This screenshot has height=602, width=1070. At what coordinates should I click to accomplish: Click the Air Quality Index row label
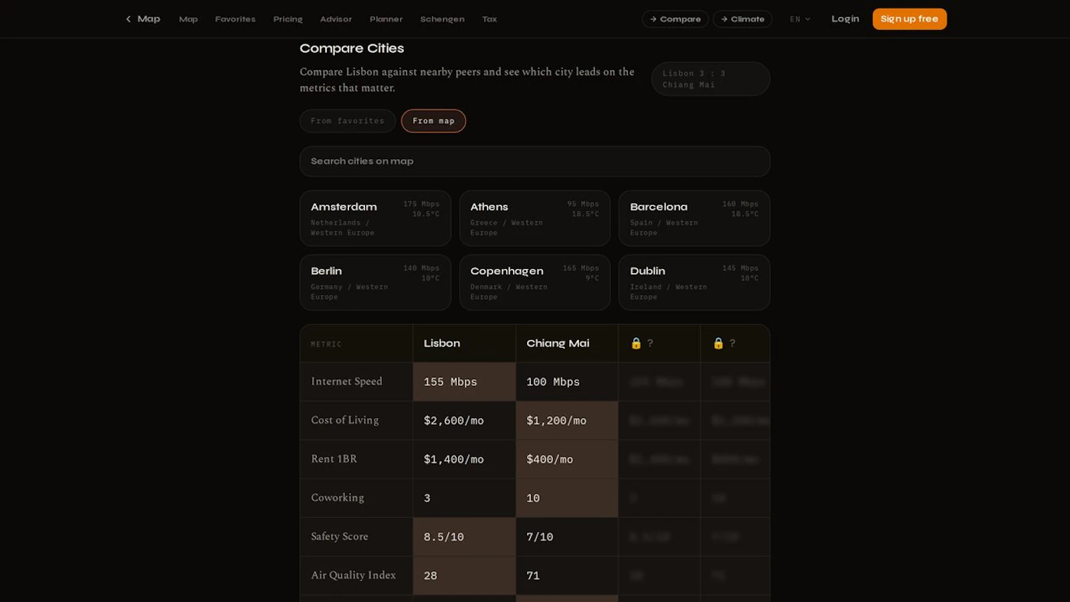[354, 575]
